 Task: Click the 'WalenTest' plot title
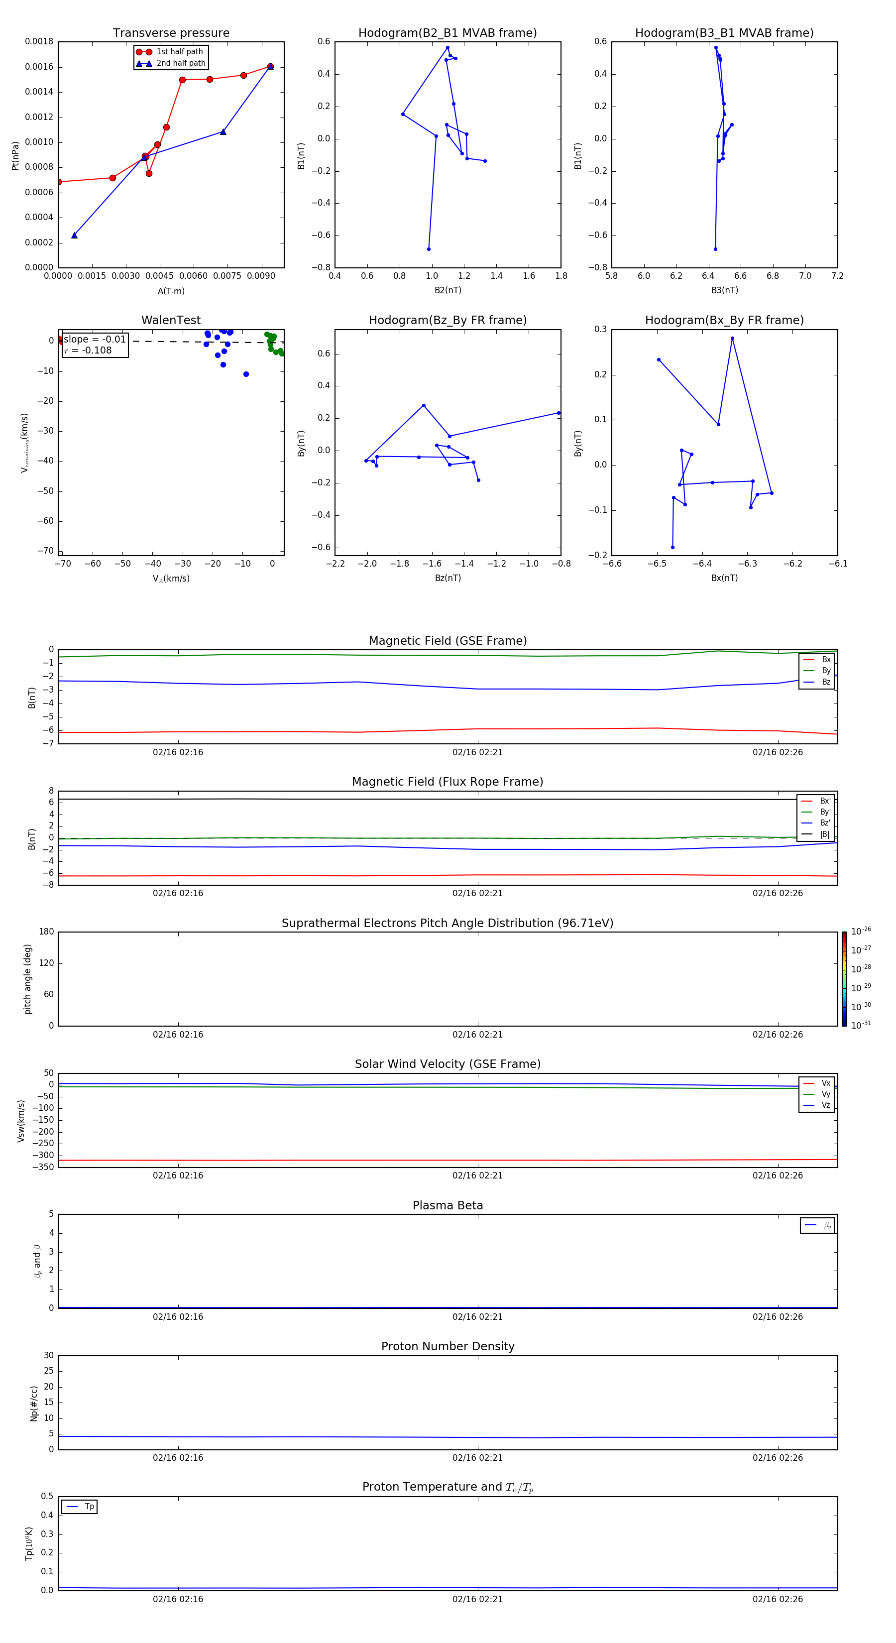click(x=171, y=320)
